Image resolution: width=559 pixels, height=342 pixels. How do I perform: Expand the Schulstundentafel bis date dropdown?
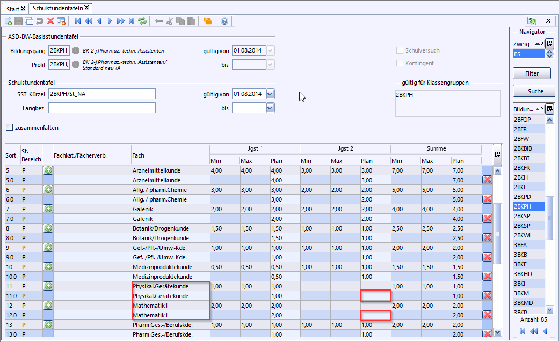[x=270, y=108]
